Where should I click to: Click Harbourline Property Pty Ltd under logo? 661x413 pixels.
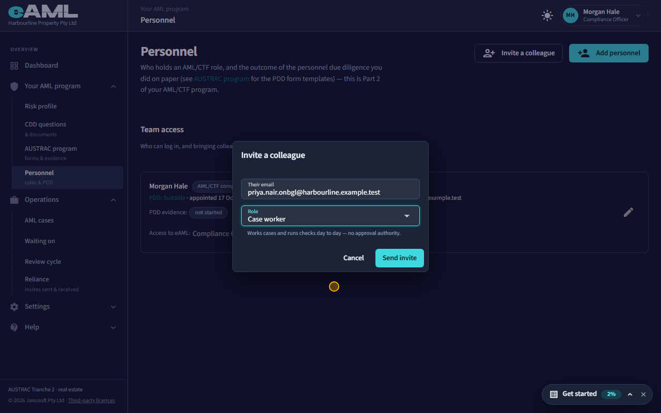pos(42,23)
